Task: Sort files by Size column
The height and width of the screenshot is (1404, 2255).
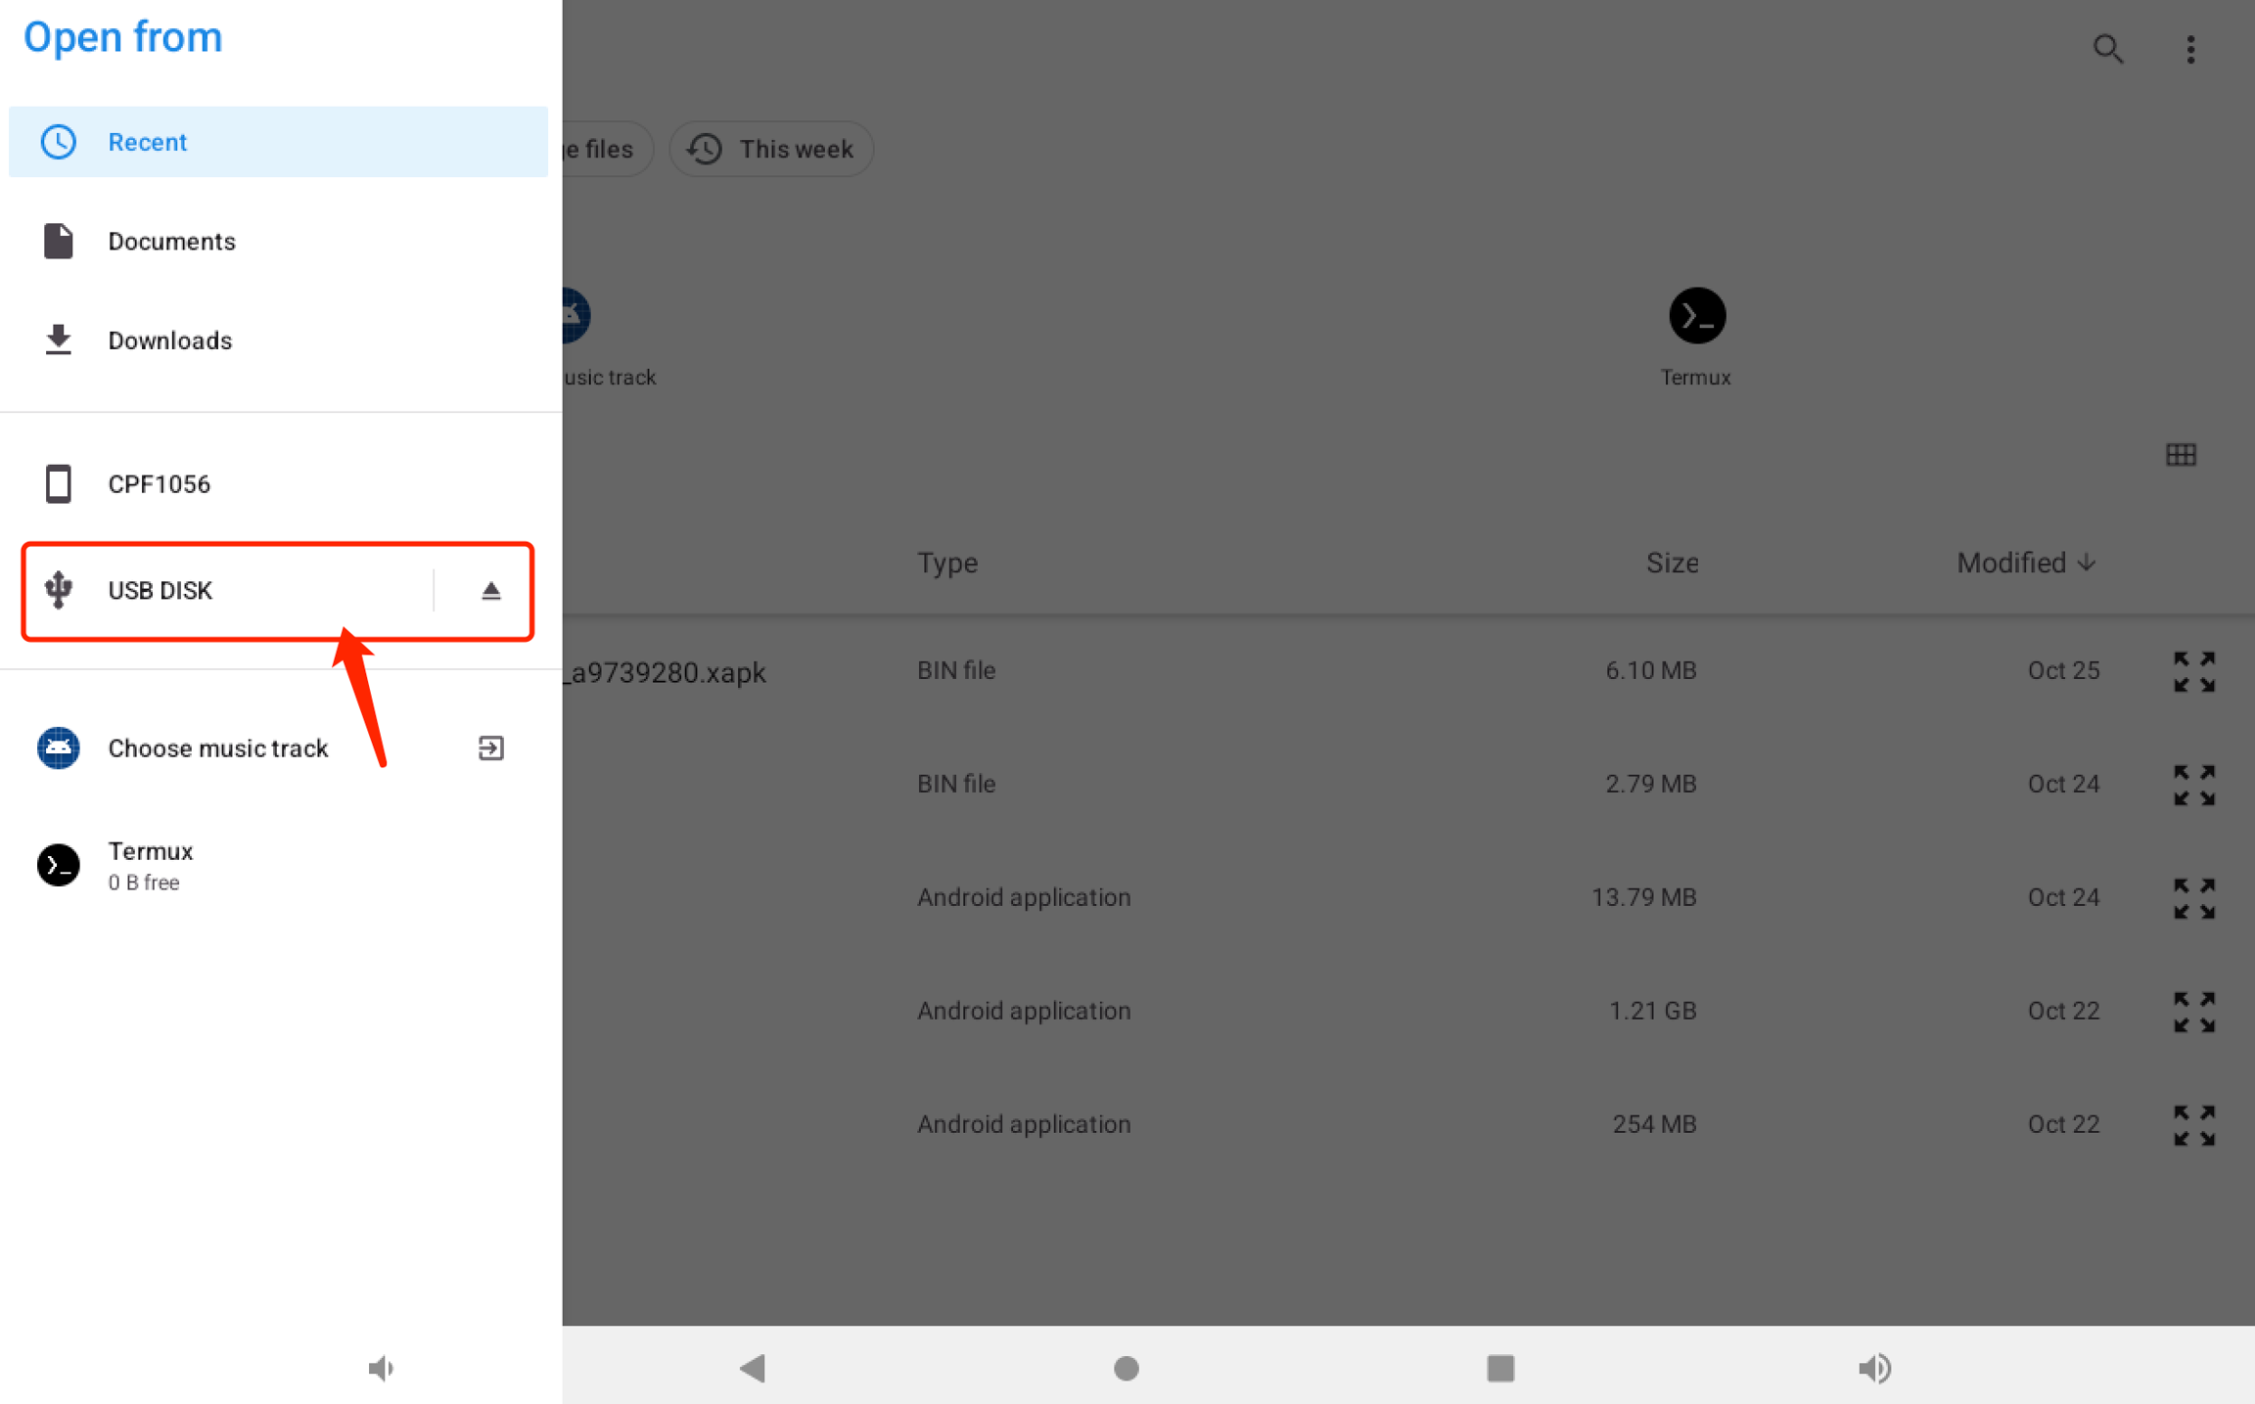Action: click(1671, 563)
